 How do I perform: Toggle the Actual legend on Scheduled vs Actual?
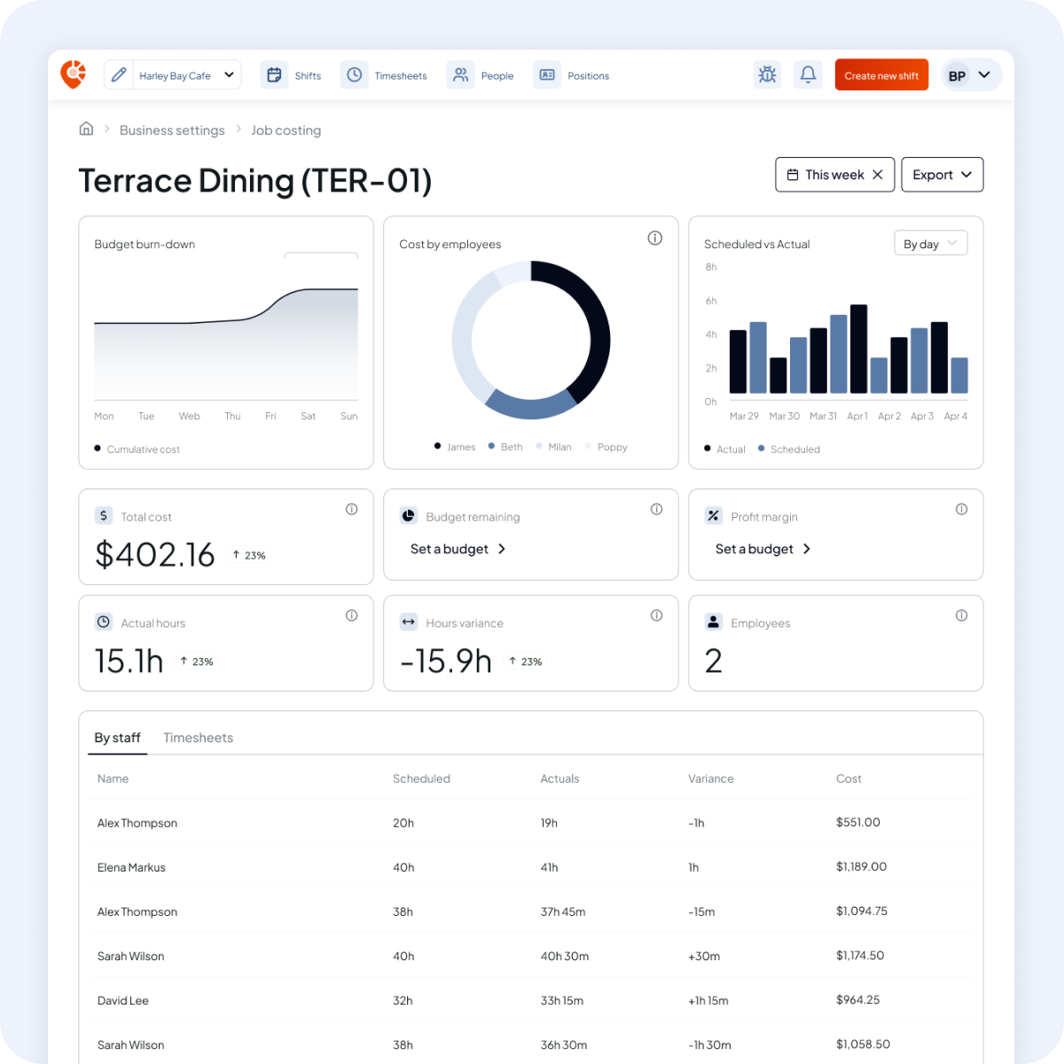pyautogui.click(x=724, y=449)
